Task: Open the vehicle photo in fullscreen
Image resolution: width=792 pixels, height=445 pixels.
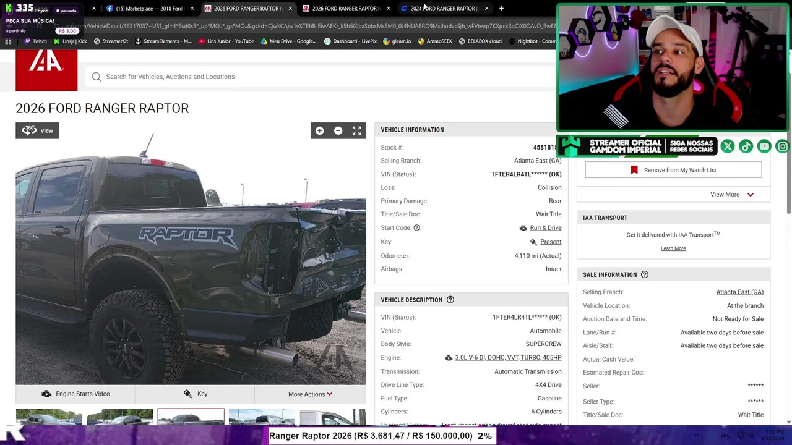Action: point(357,130)
